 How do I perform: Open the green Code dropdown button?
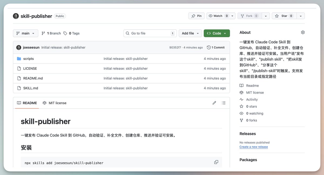(217, 33)
